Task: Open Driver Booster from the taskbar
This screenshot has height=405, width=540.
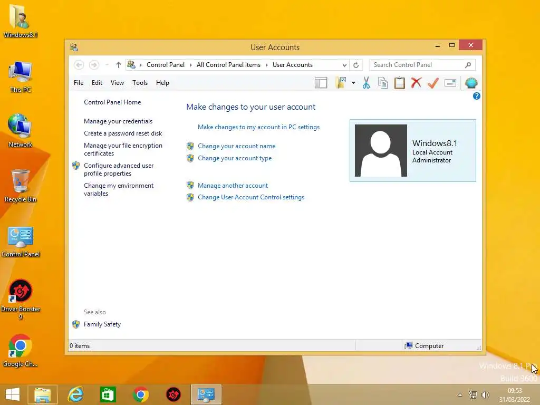Action: point(173,394)
